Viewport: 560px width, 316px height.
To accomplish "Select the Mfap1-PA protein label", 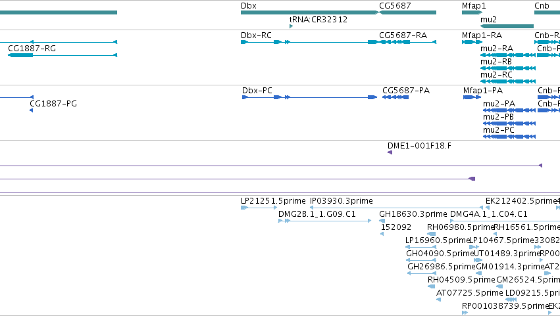I will point(483,91).
